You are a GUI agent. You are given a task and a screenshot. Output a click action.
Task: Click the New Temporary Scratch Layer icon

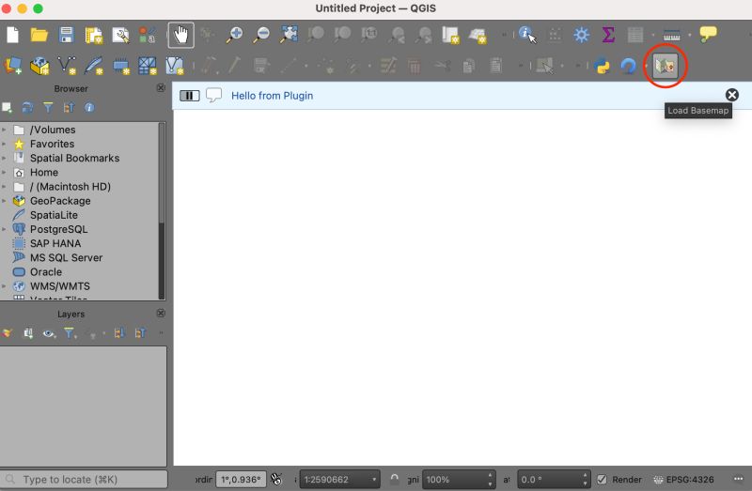click(121, 66)
